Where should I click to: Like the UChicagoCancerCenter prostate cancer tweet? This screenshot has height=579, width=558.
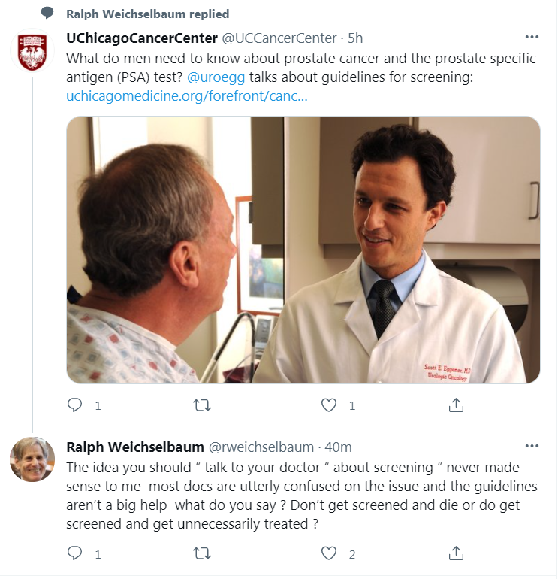pos(329,405)
